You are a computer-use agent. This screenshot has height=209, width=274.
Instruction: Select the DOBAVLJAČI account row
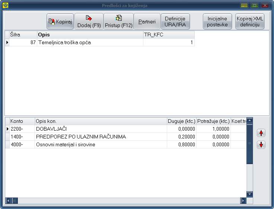click(x=101, y=129)
